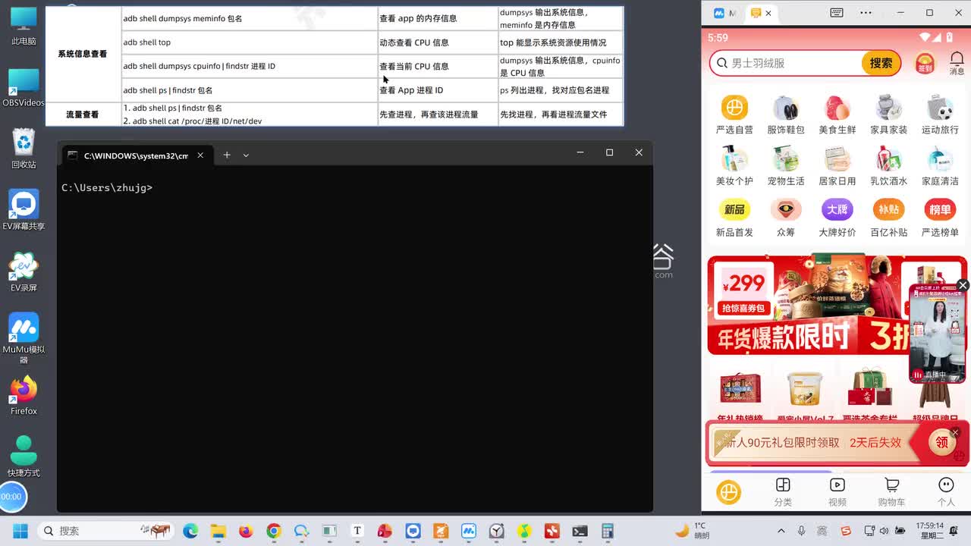The height and width of the screenshot is (546, 971).
Task: Select the C:\WINDOWS\system32\cmd terminal tab
Action: point(137,155)
